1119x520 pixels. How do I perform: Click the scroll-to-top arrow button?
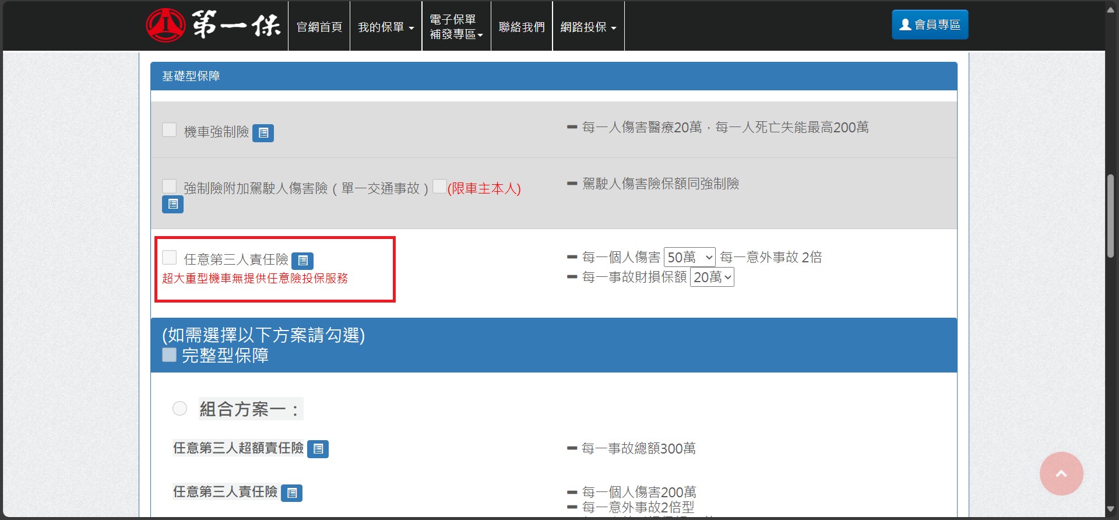click(1061, 473)
